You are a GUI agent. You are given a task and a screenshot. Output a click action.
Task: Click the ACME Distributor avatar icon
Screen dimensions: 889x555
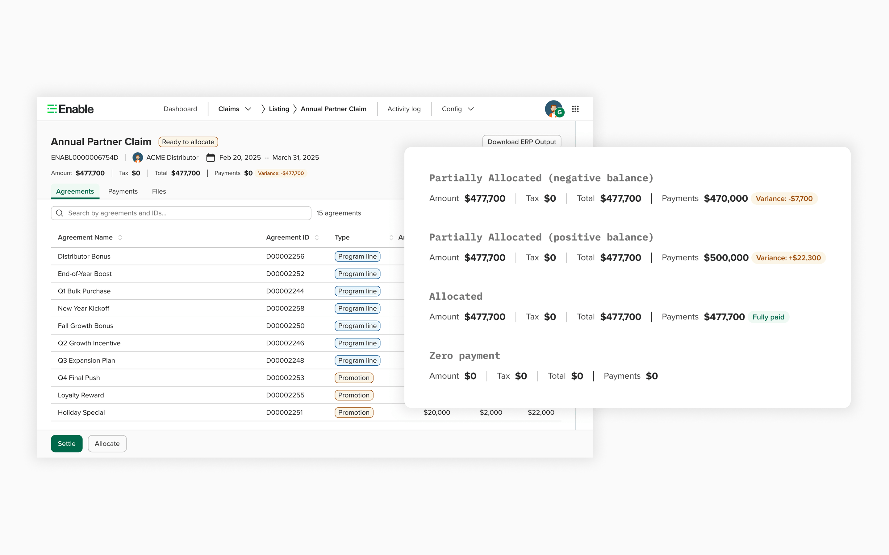137,158
